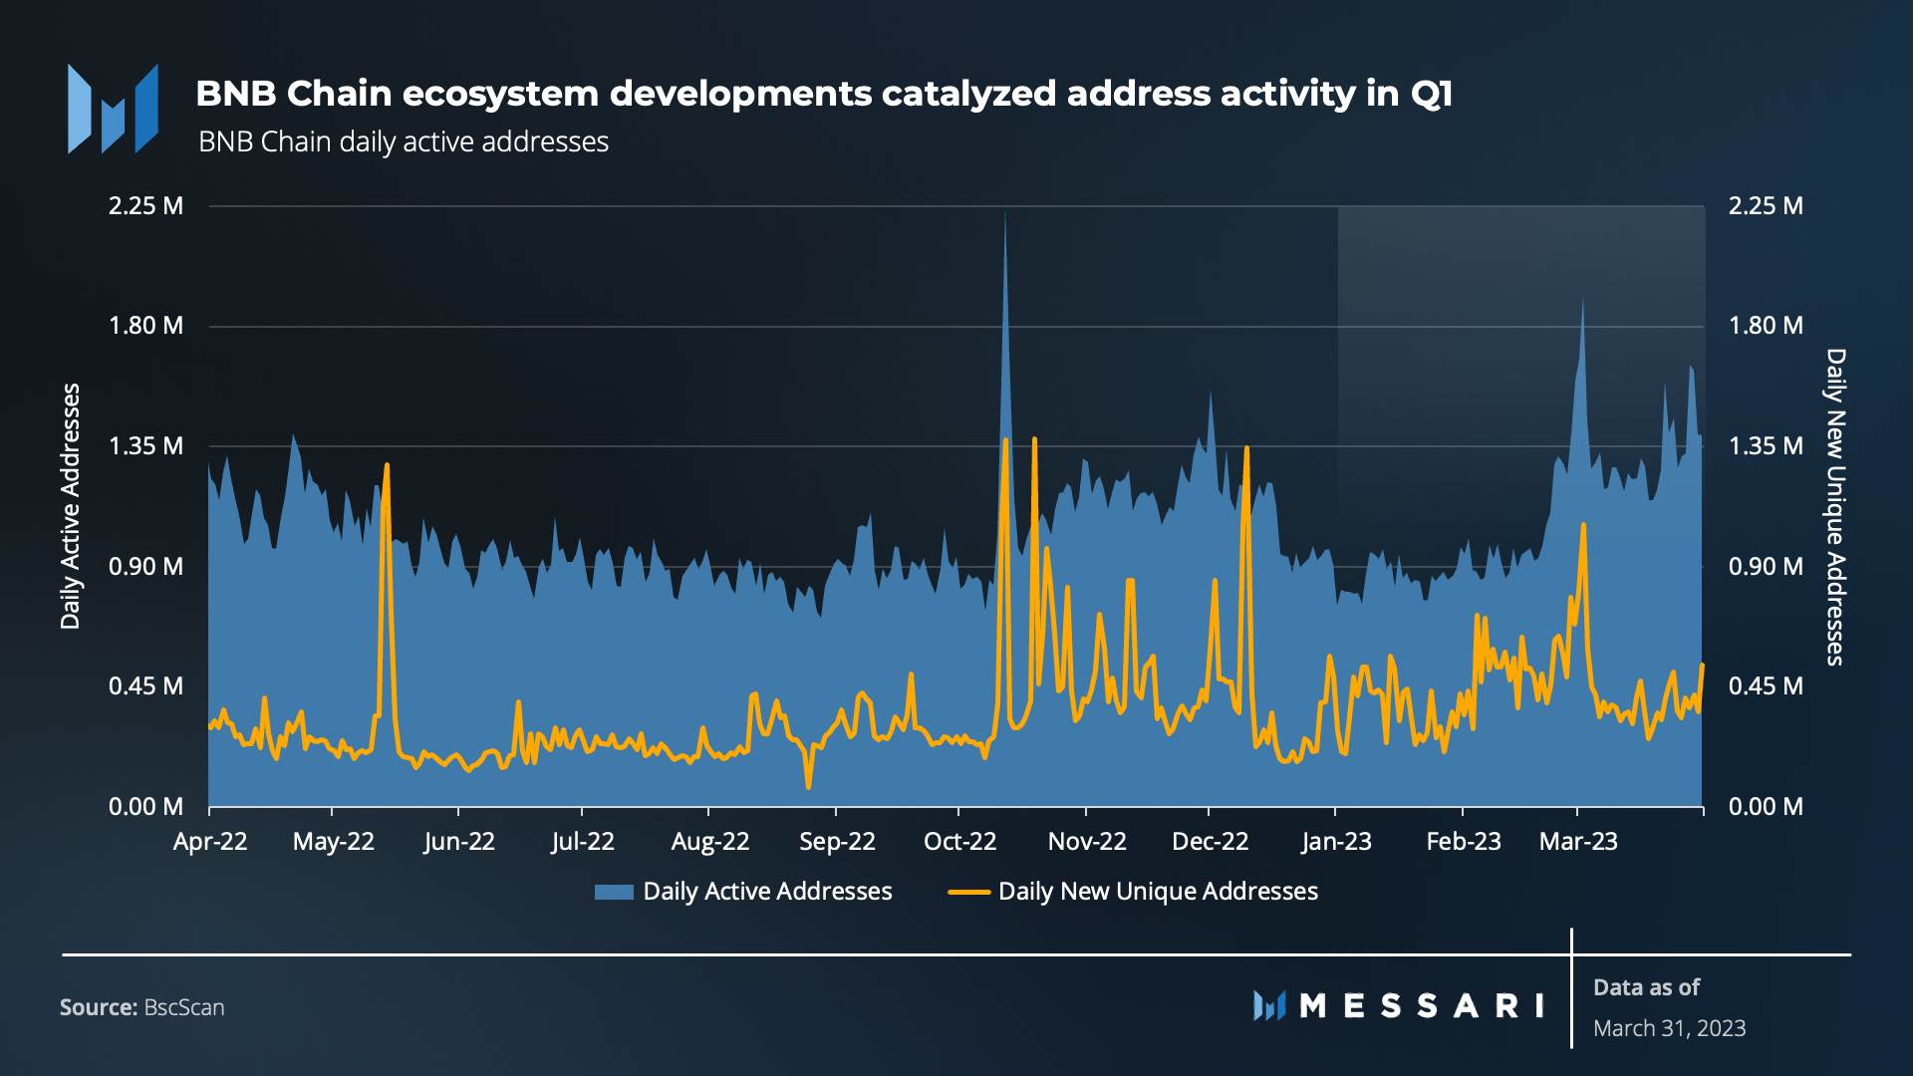Click the subtitle BNB Chain daily active addresses
Image resolution: width=1913 pixels, height=1076 pixels.
tap(404, 142)
